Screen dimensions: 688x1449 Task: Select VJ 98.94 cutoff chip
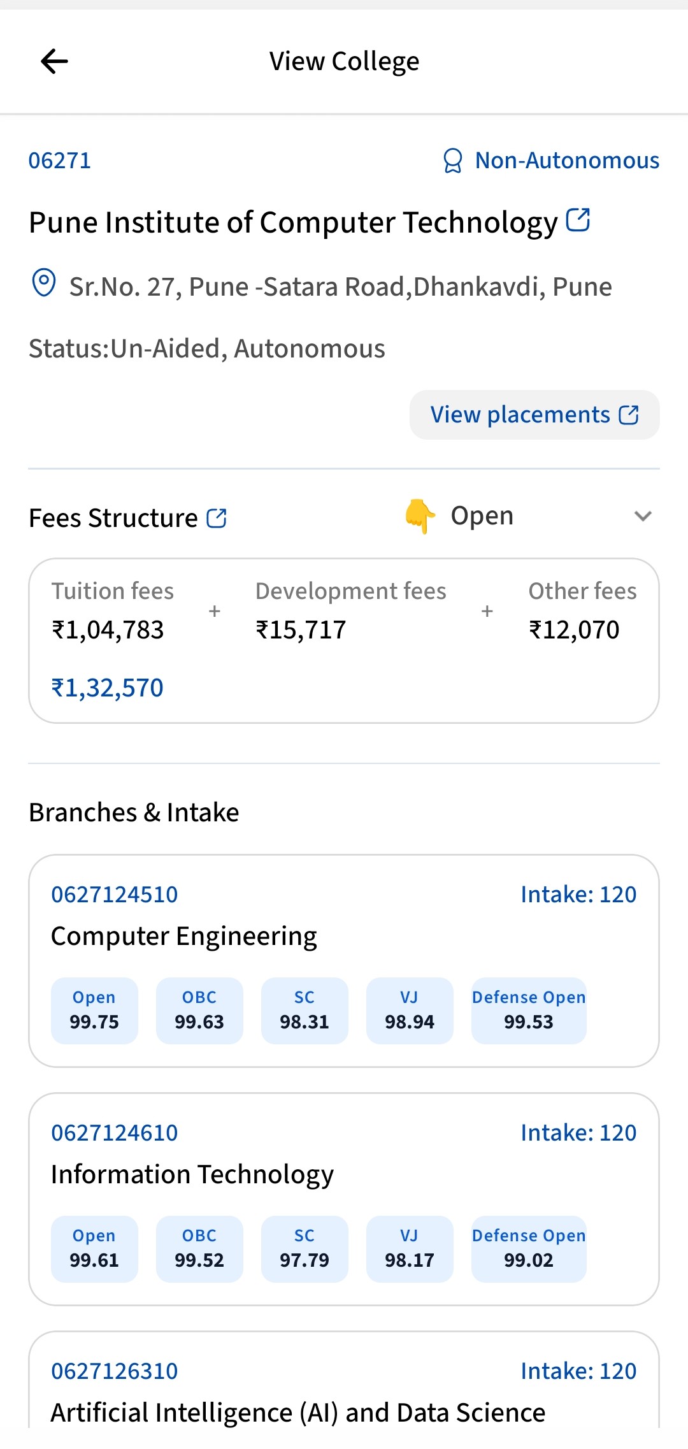(410, 1011)
